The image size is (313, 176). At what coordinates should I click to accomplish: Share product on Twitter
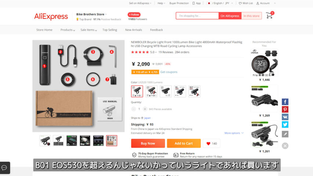(x=285, y=125)
